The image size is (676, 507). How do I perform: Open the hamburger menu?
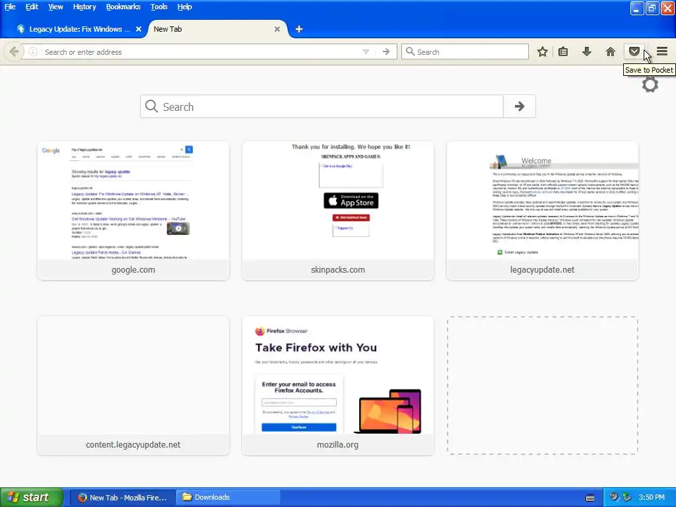click(x=662, y=51)
